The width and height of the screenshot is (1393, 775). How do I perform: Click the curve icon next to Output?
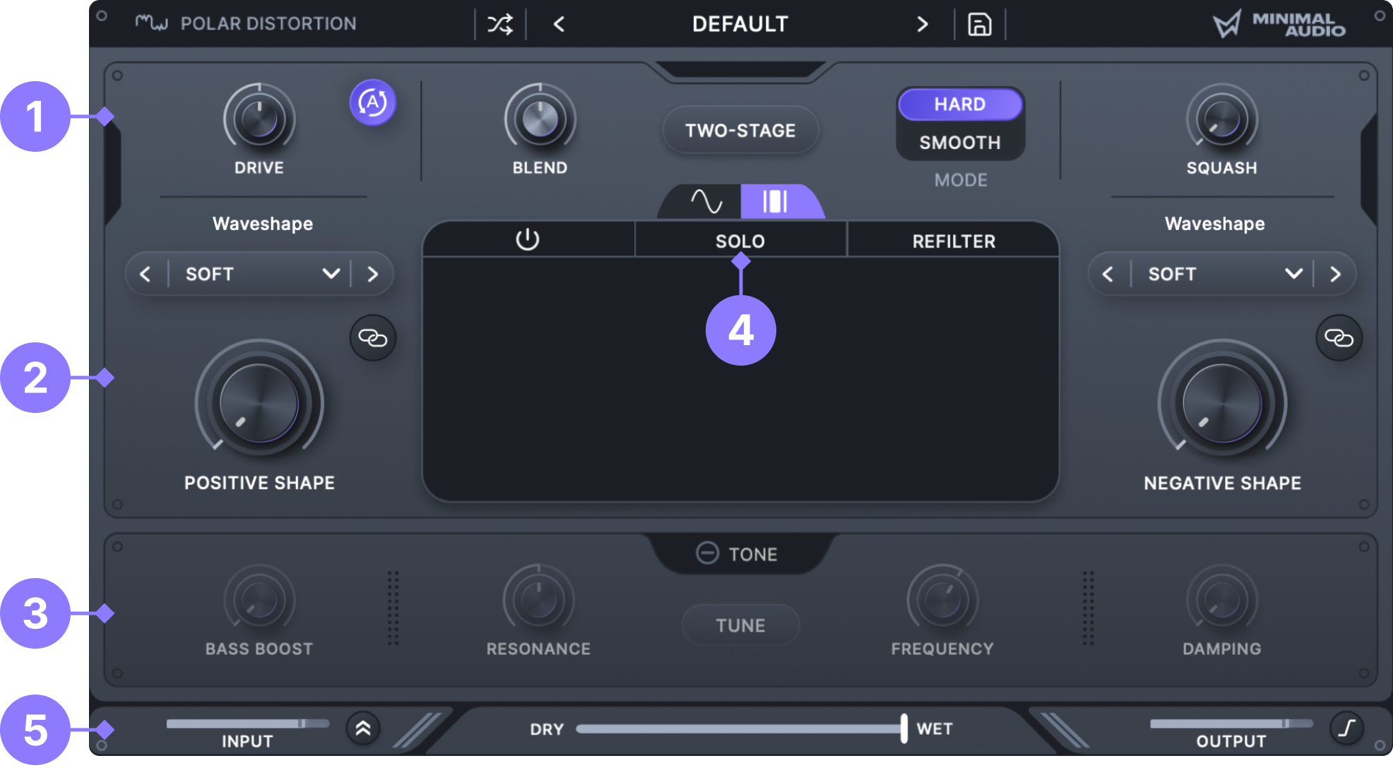[1346, 728]
